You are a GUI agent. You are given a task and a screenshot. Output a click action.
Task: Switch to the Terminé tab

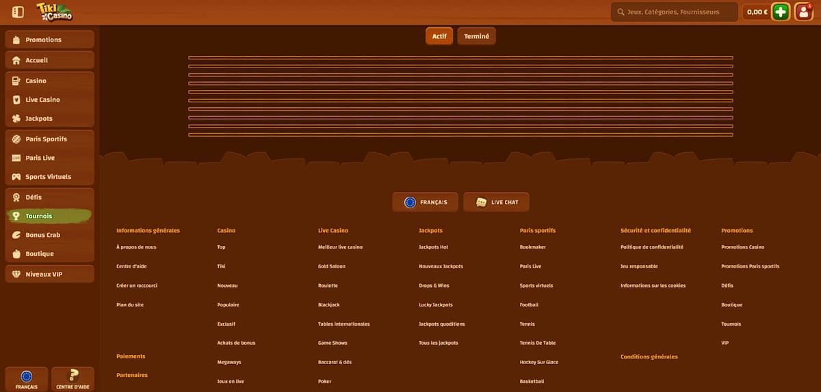[x=476, y=36]
